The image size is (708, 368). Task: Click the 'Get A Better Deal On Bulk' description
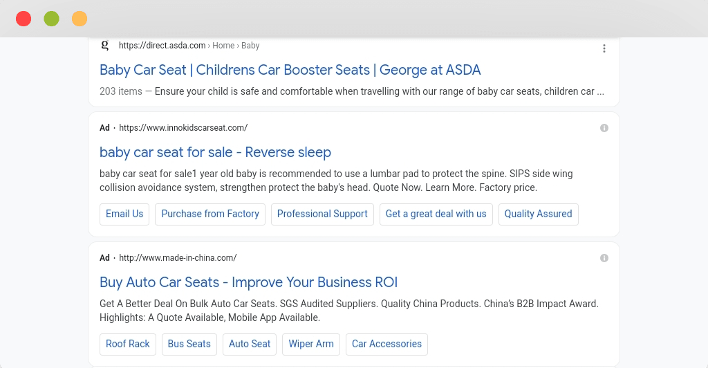tap(348, 311)
